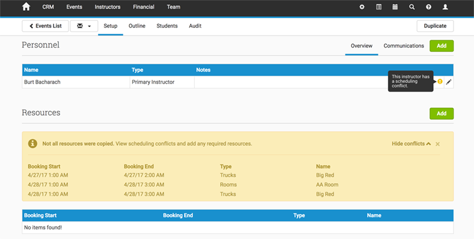Image resolution: width=474 pixels, height=239 pixels.
Task: Sort resources table by Booking Start header
Action: point(40,216)
